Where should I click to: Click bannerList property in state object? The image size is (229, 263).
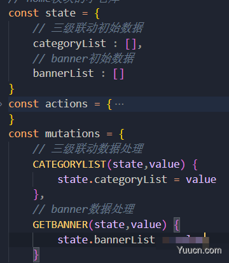tap(64, 74)
